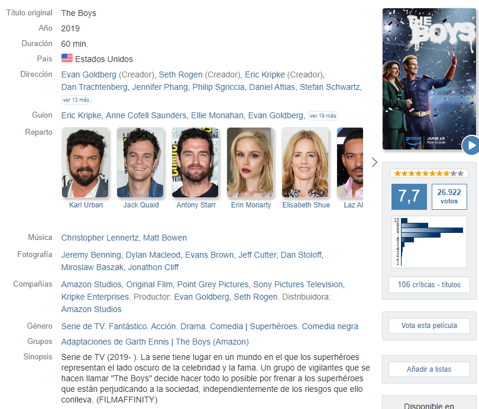Click the 26.922 votos box
Image resolution: width=479 pixels, height=409 pixels.
point(449,197)
